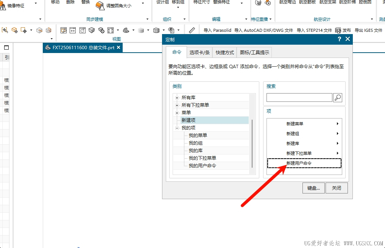Viewport: 385px width, 248px height.
Task: Select 我的下拉菜单 in the category tree
Action: [x=202, y=158]
